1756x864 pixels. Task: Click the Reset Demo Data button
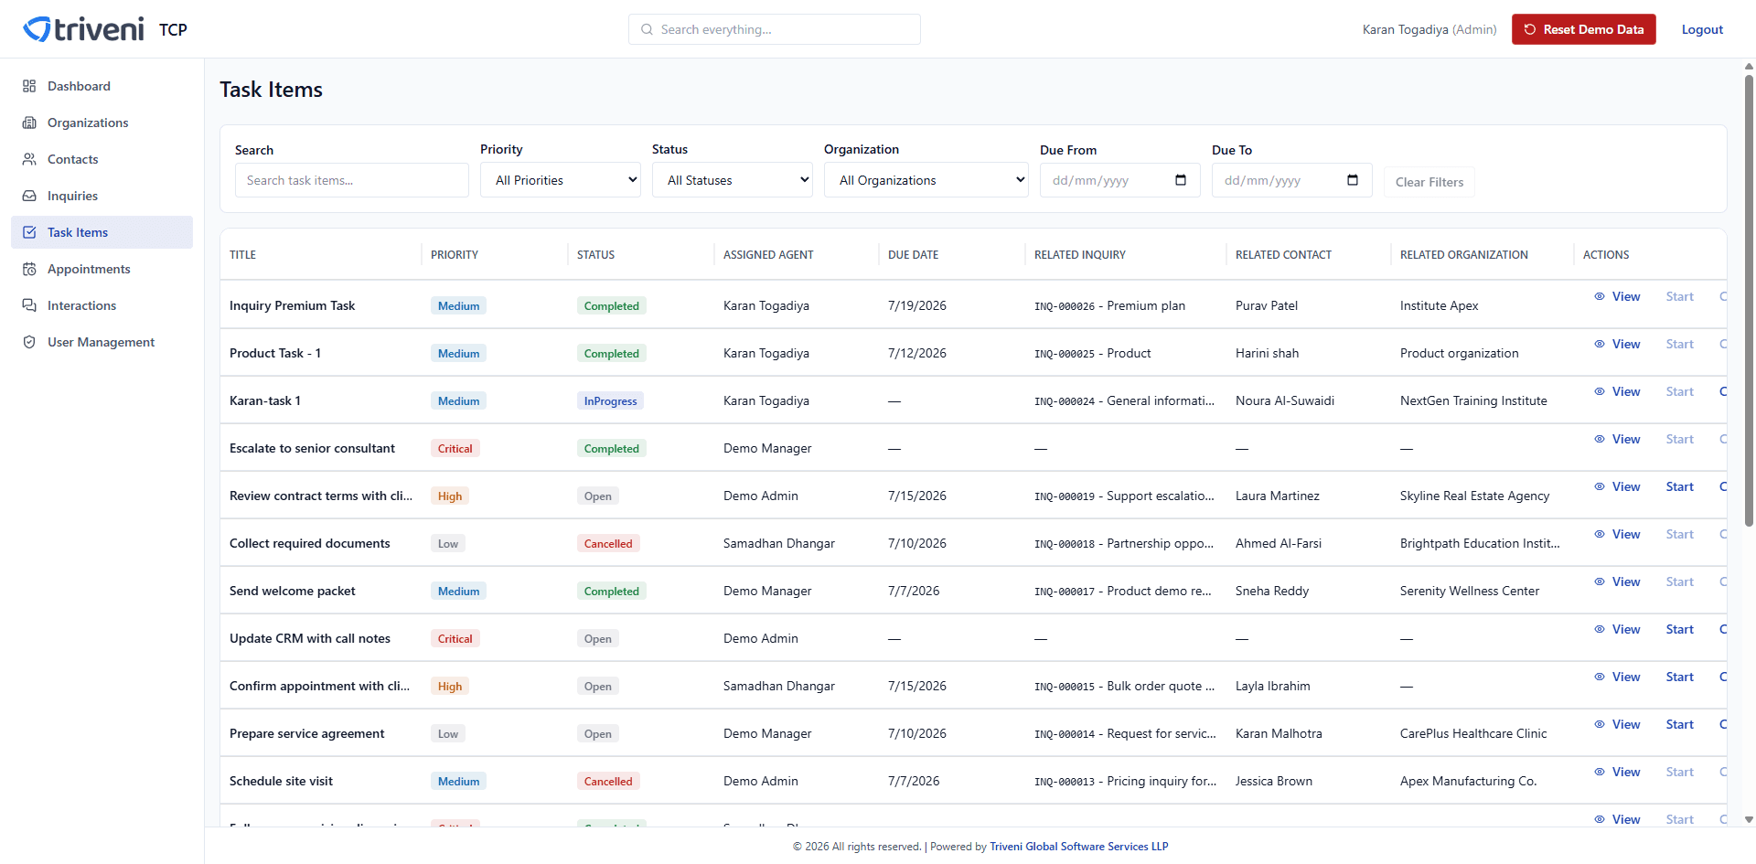(1584, 29)
